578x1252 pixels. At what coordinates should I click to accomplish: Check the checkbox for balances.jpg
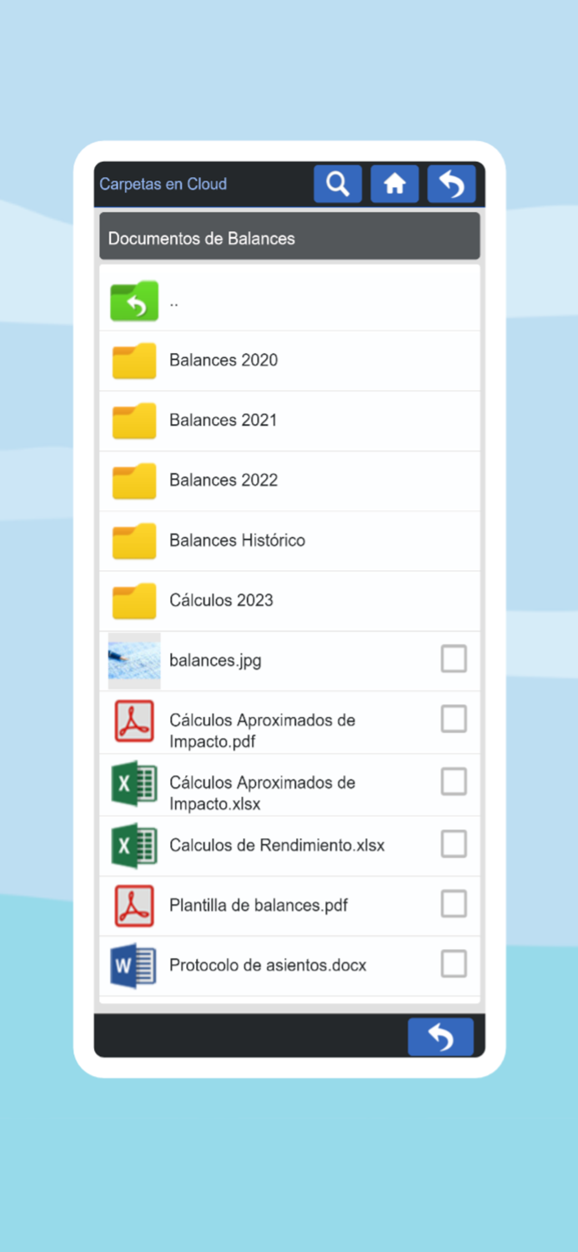[454, 659]
